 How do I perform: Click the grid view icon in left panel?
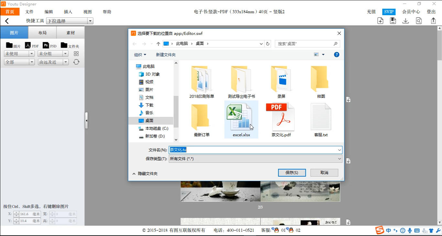tap(76, 54)
